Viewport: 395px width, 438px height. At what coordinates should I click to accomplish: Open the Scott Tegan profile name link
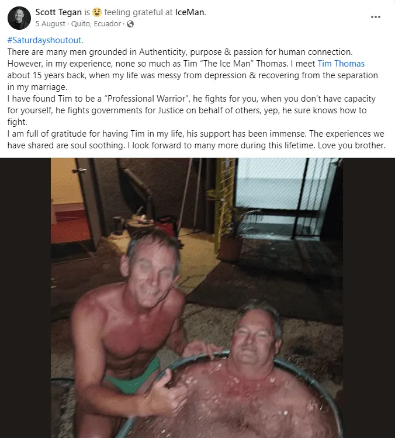[58, 12]
